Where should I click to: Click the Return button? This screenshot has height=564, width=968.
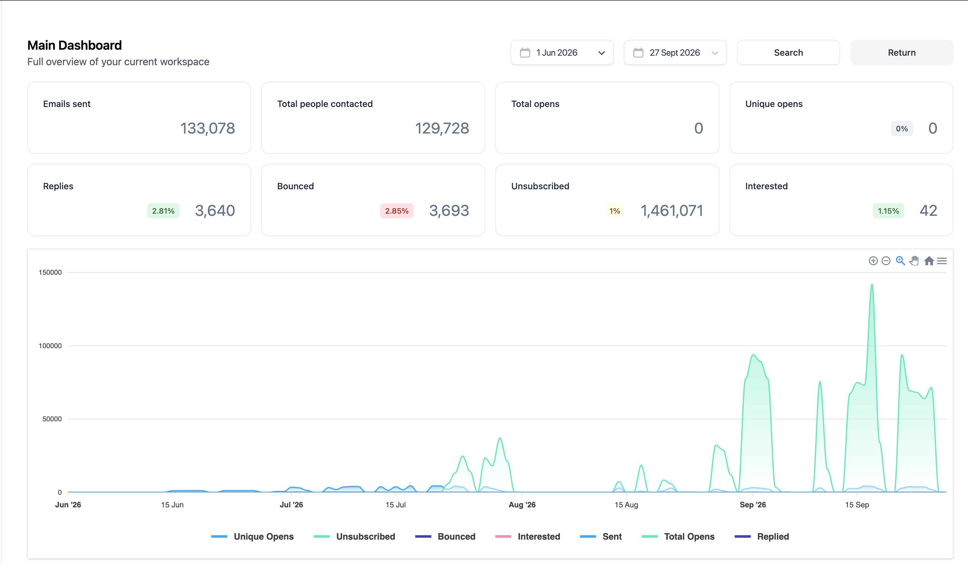(x=902, y=53)
